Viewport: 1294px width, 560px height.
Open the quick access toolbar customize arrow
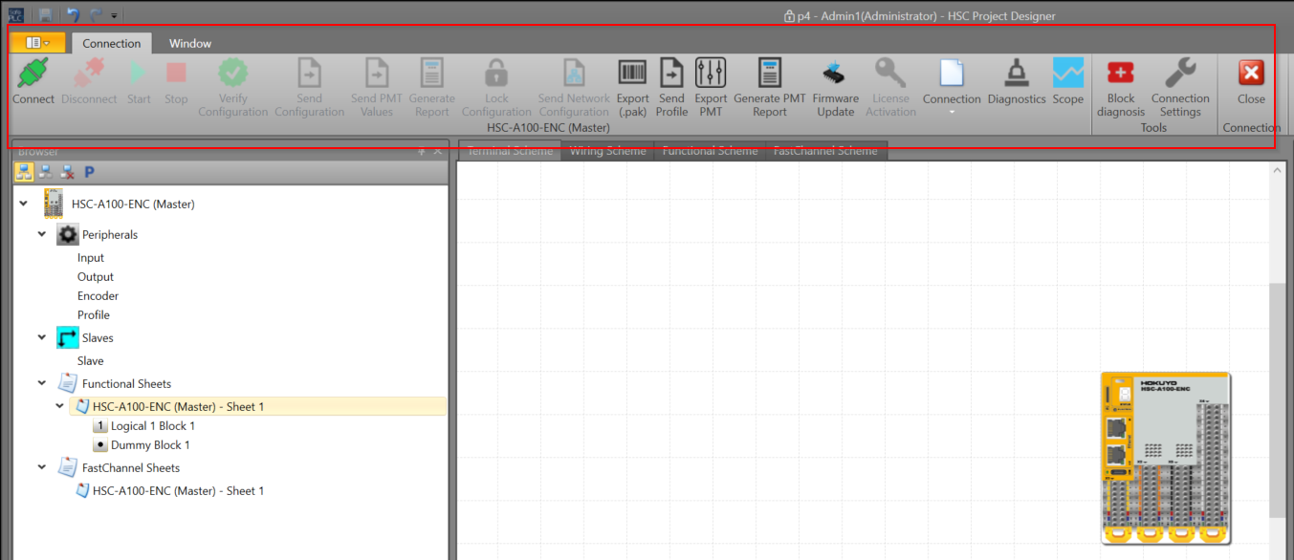pyautogui.click(x=114, y=16)
